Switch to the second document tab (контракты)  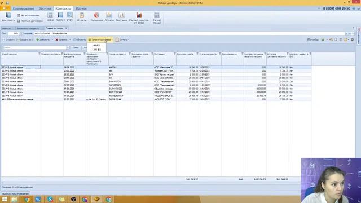[28, 28]
